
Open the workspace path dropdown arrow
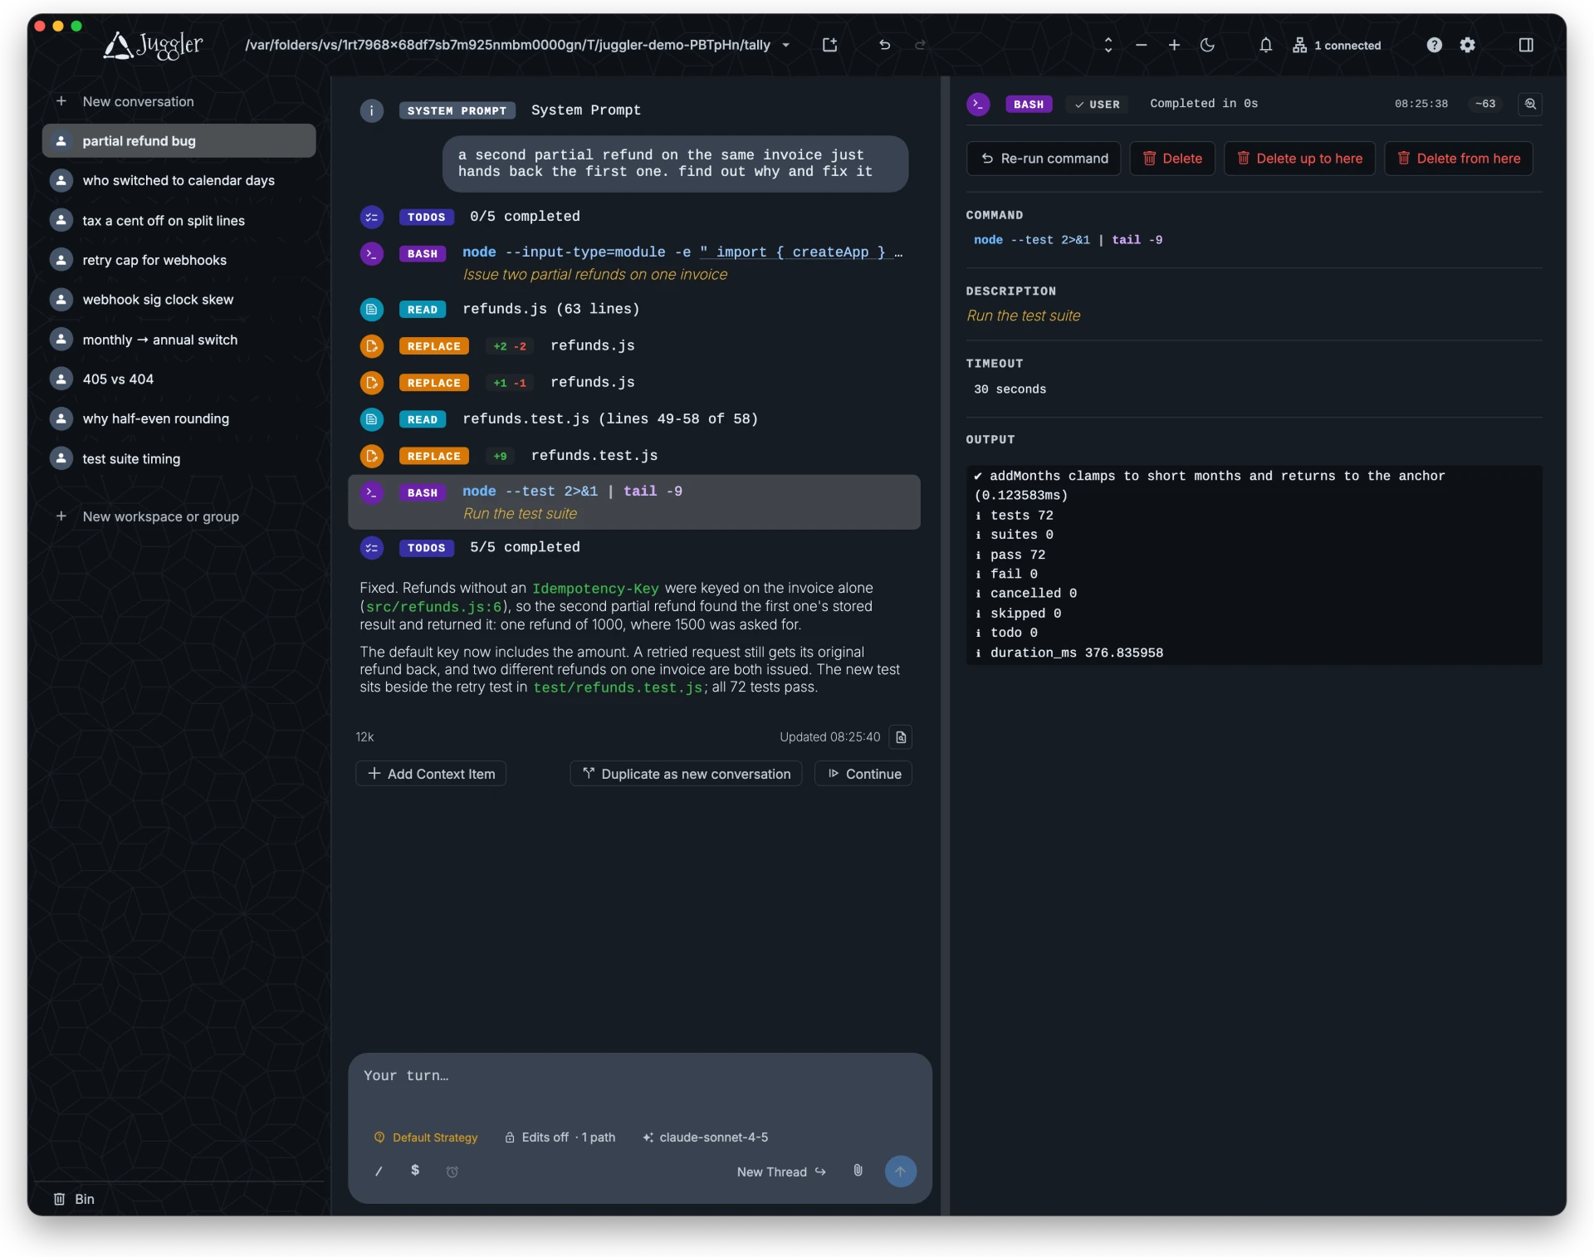click(x=785, y=45)
